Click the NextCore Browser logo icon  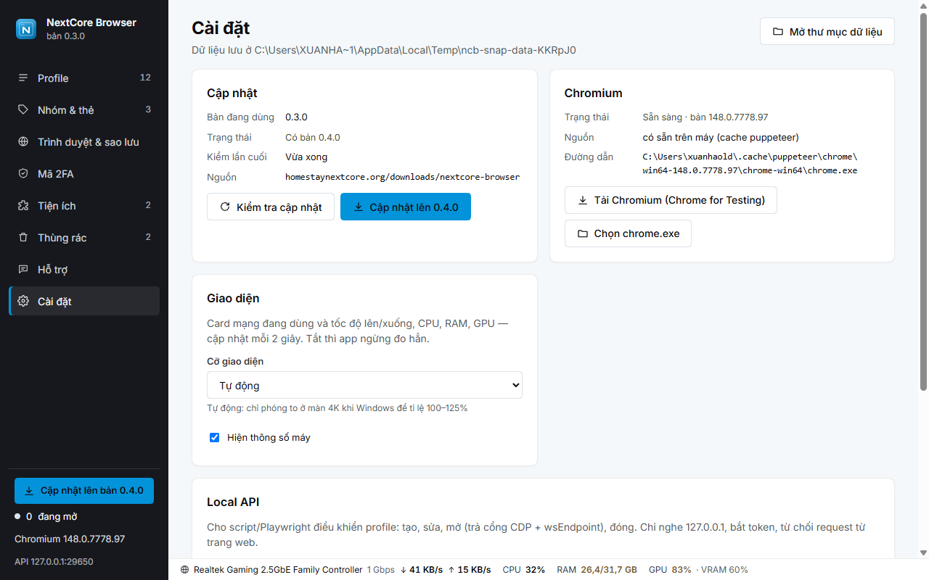26,29
